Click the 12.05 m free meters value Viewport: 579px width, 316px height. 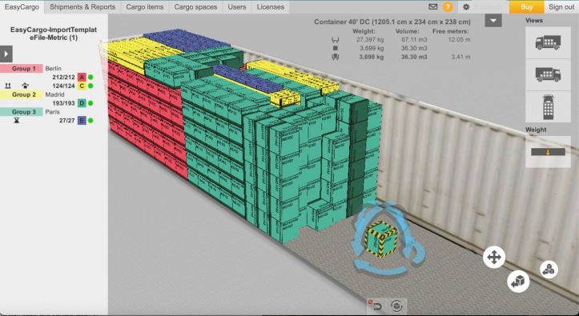point(459,39)
